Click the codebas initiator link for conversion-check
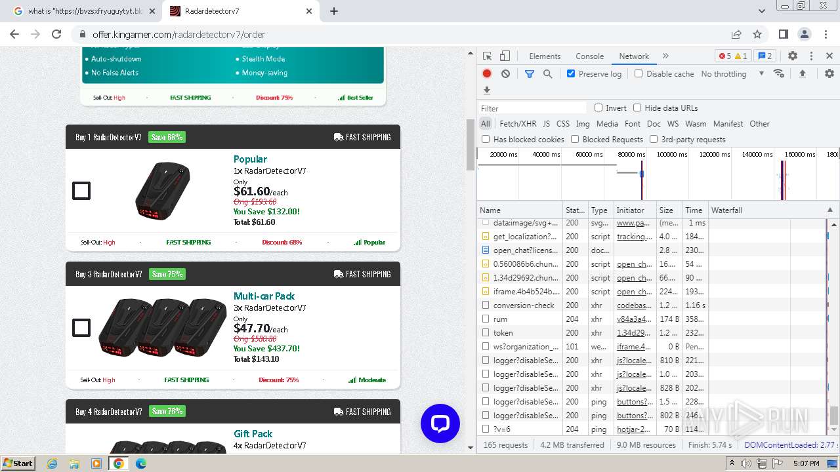This screenshot has height=472, width=840. pyautogui.click(x=635, y=305)
